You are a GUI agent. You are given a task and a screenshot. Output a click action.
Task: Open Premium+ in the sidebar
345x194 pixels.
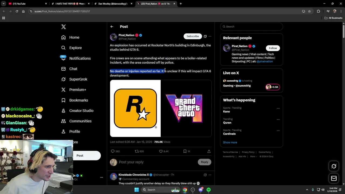(x=74, y=90)
